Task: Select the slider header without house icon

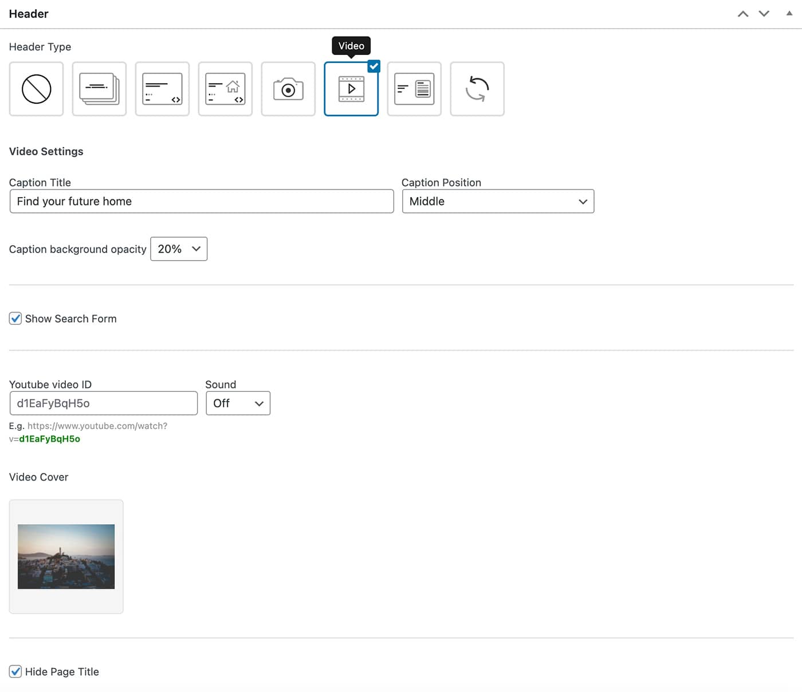Action: pyautogui.click(x=162, y=89)
